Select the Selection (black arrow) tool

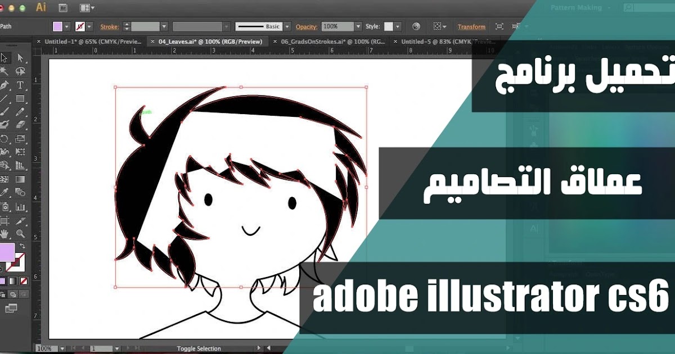pos(4,57)
